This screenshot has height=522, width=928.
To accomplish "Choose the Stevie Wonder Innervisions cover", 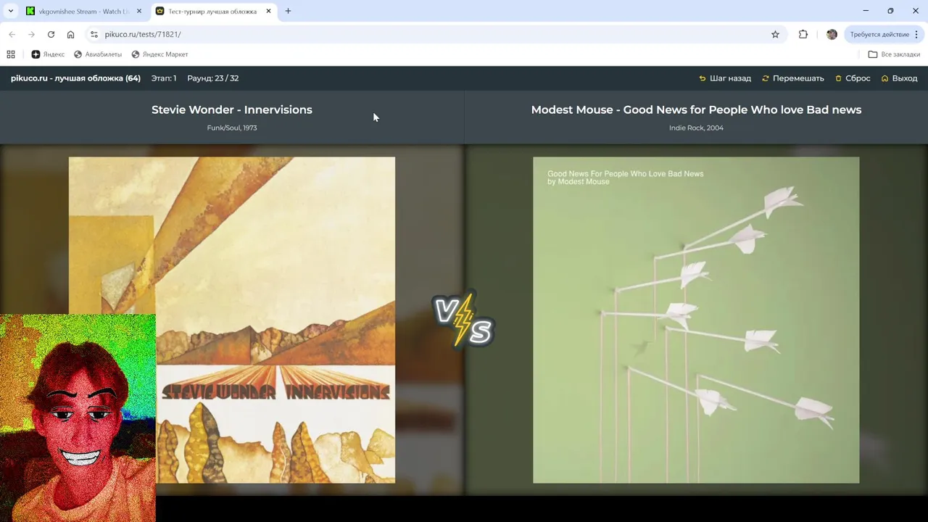I will click(x=232, y=320).
